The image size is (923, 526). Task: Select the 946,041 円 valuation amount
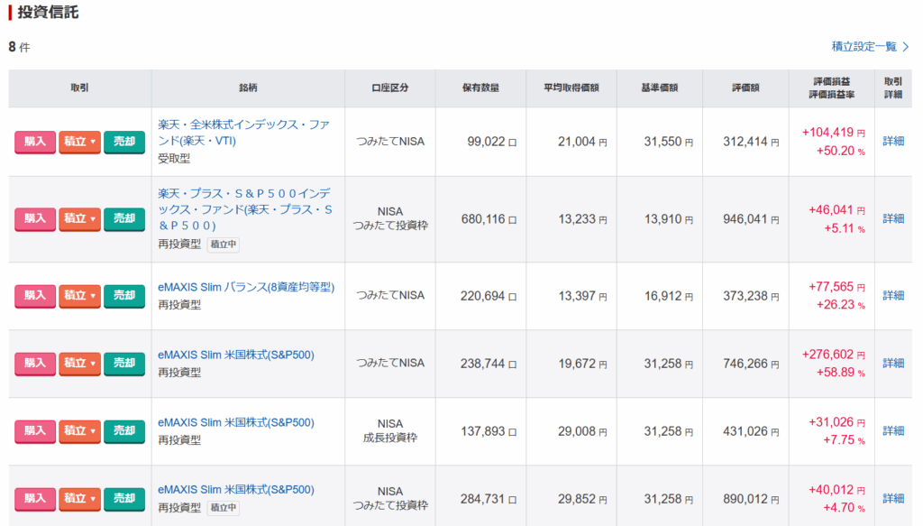click(751, 219)
